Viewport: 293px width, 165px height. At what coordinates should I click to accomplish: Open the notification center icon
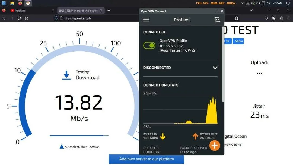[288, 3]
